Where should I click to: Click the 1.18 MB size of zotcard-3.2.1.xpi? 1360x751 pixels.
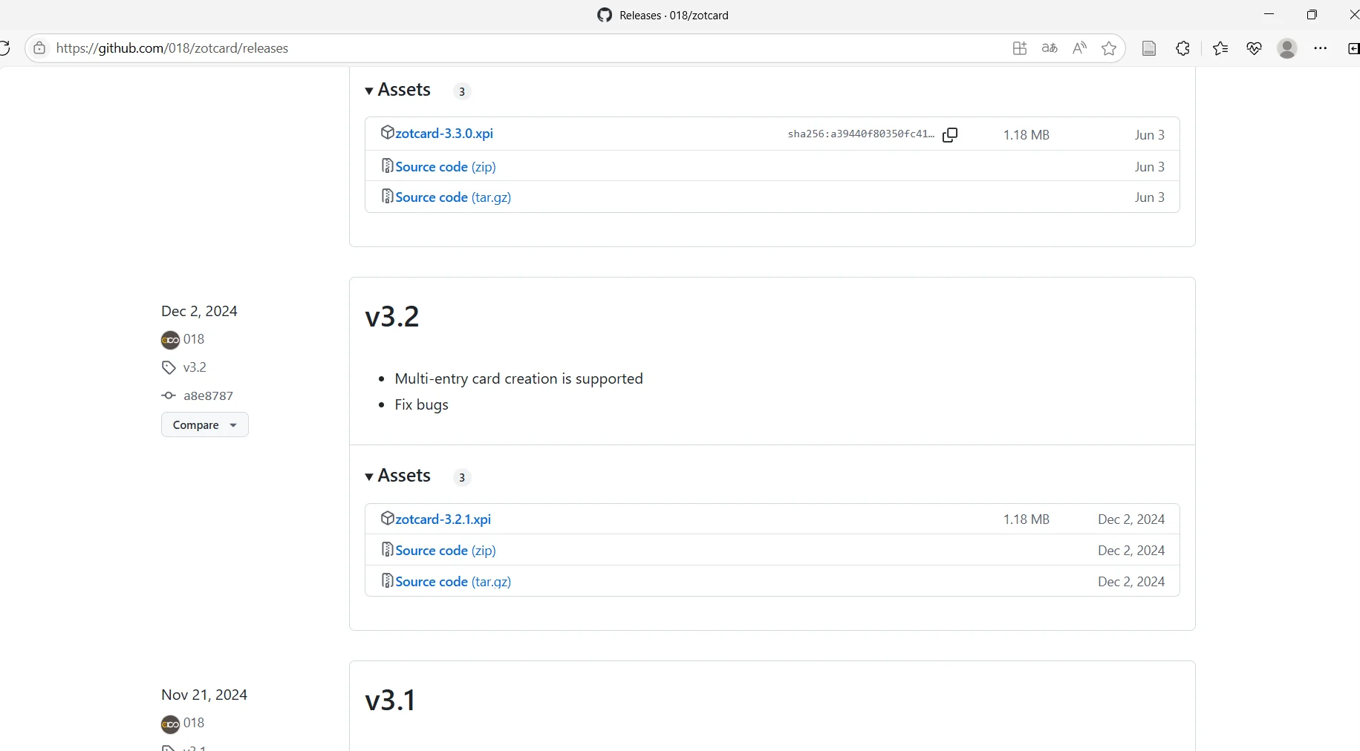click(1026, 519)
